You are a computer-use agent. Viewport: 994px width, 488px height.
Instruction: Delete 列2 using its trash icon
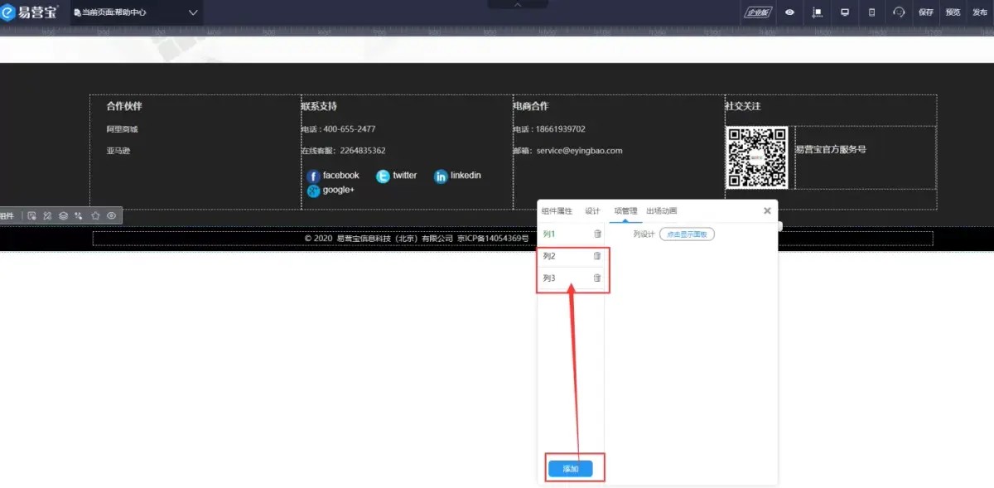click(597, 256)
